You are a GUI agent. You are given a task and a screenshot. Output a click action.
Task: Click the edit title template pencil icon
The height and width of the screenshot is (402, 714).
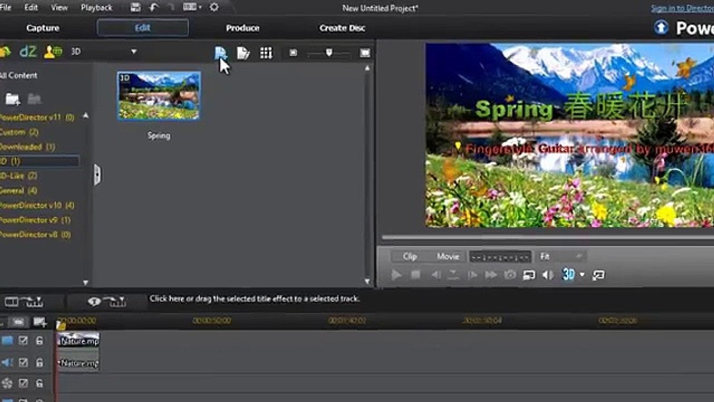click(243, 53)
